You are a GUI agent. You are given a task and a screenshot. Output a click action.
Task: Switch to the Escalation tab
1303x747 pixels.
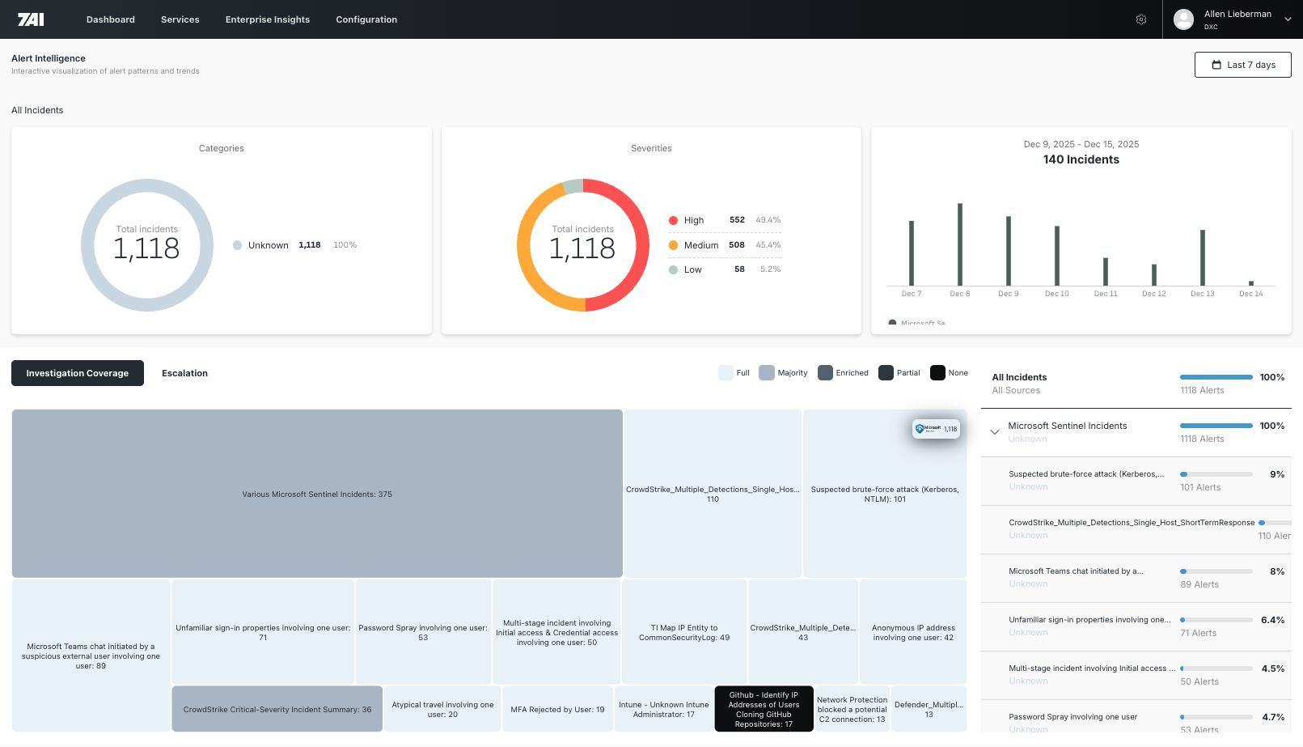pyautogui.click(x=184, y=373)
